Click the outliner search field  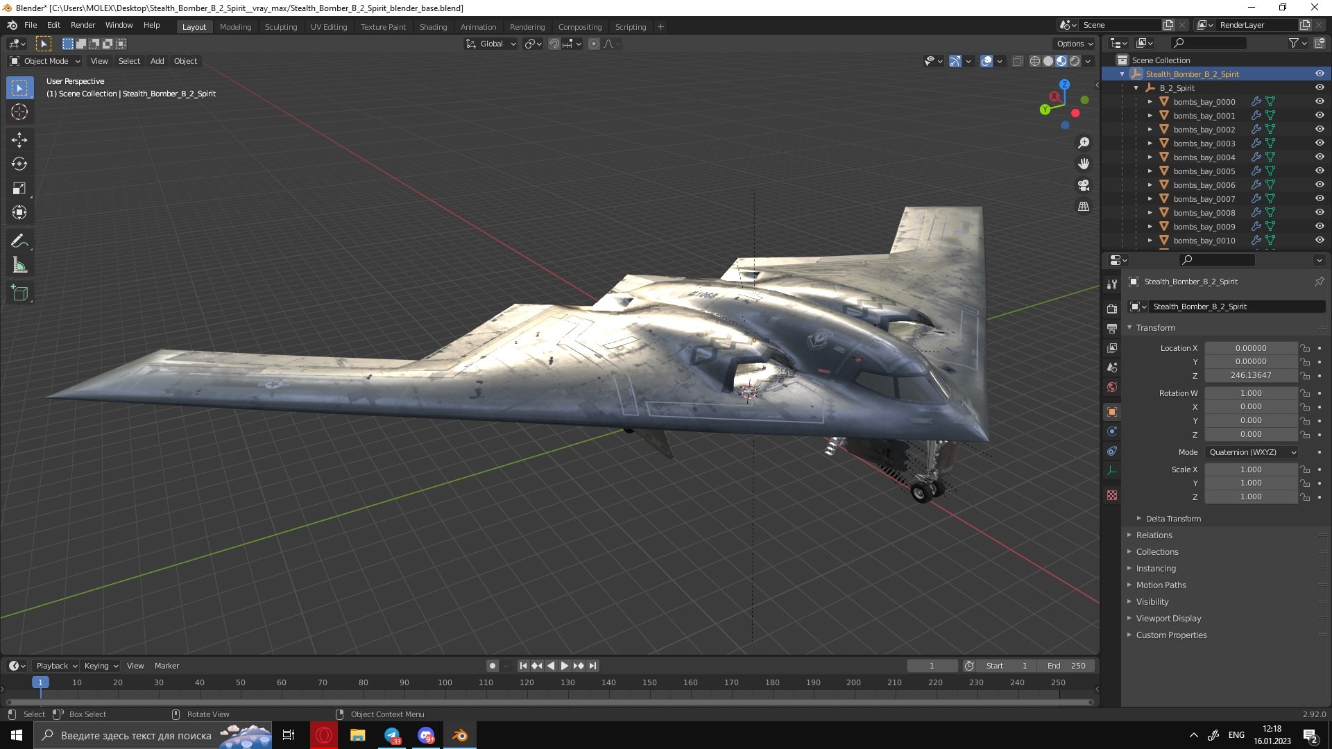coord(1207,43)
